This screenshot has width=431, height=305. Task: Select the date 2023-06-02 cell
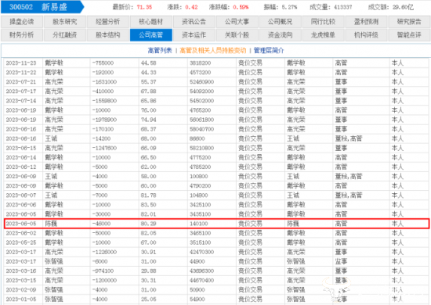[x=21, y=233]
